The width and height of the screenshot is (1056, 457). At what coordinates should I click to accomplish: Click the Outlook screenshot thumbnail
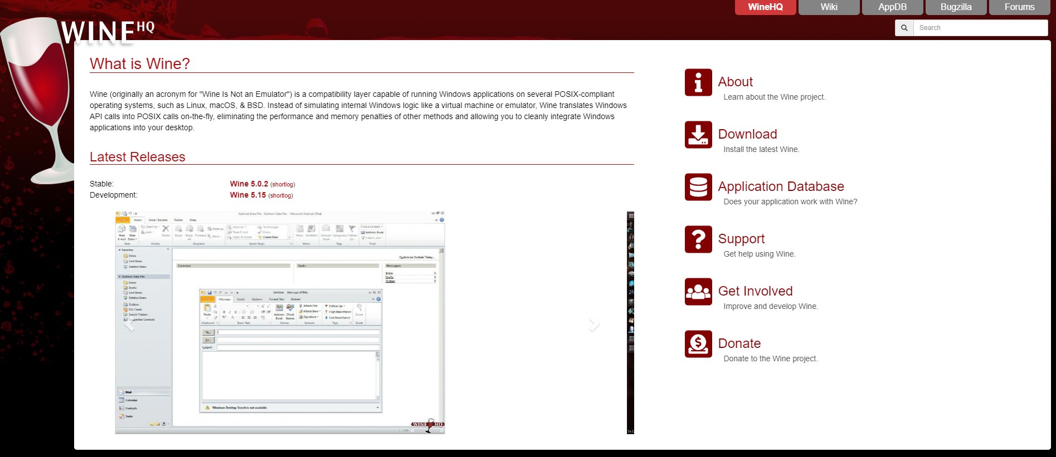tap(280, 322)
